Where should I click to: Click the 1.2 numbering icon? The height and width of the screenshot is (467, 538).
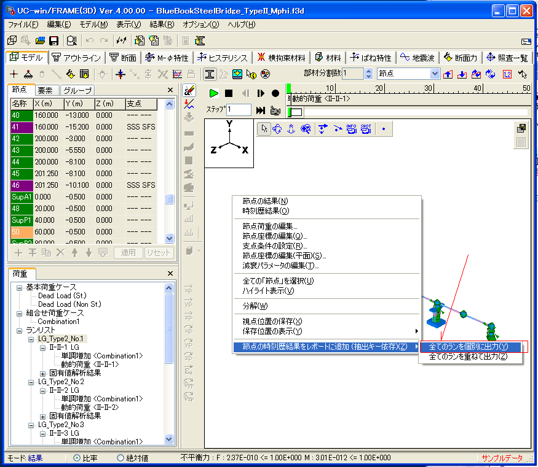(507, 74)
